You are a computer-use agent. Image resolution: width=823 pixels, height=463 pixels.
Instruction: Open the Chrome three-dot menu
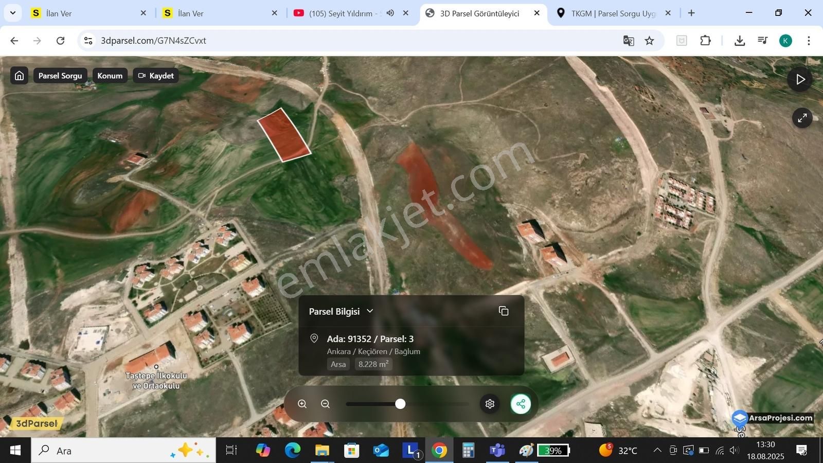pos(809,41)
